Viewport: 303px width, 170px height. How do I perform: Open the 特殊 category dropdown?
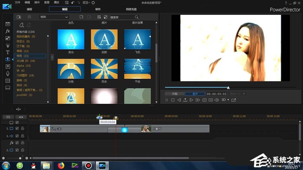point(55,17)
